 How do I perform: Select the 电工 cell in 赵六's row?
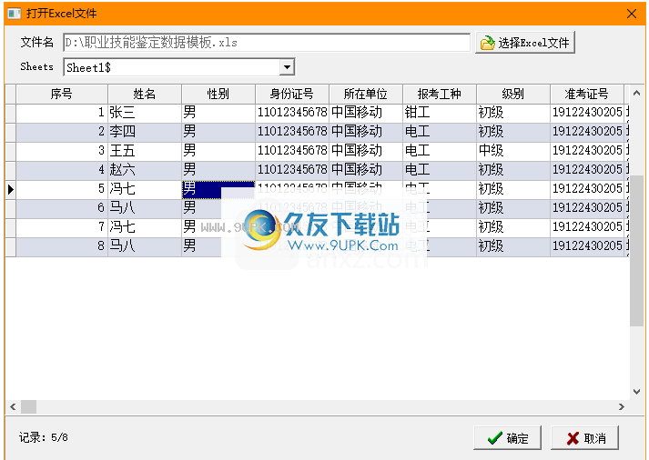[439, 170]
